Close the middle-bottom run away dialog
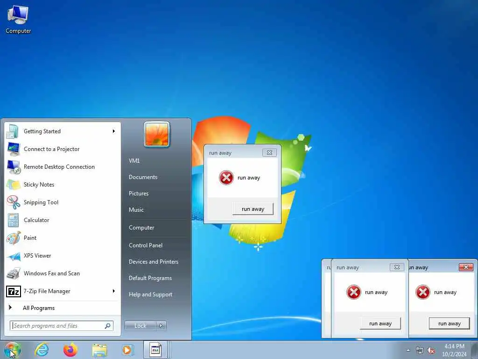The image size is (478, 359). (x=397, y=267)
